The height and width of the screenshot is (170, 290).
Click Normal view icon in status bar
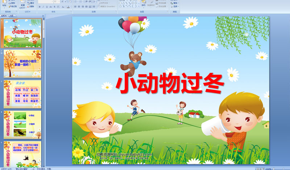coord(257,169)
